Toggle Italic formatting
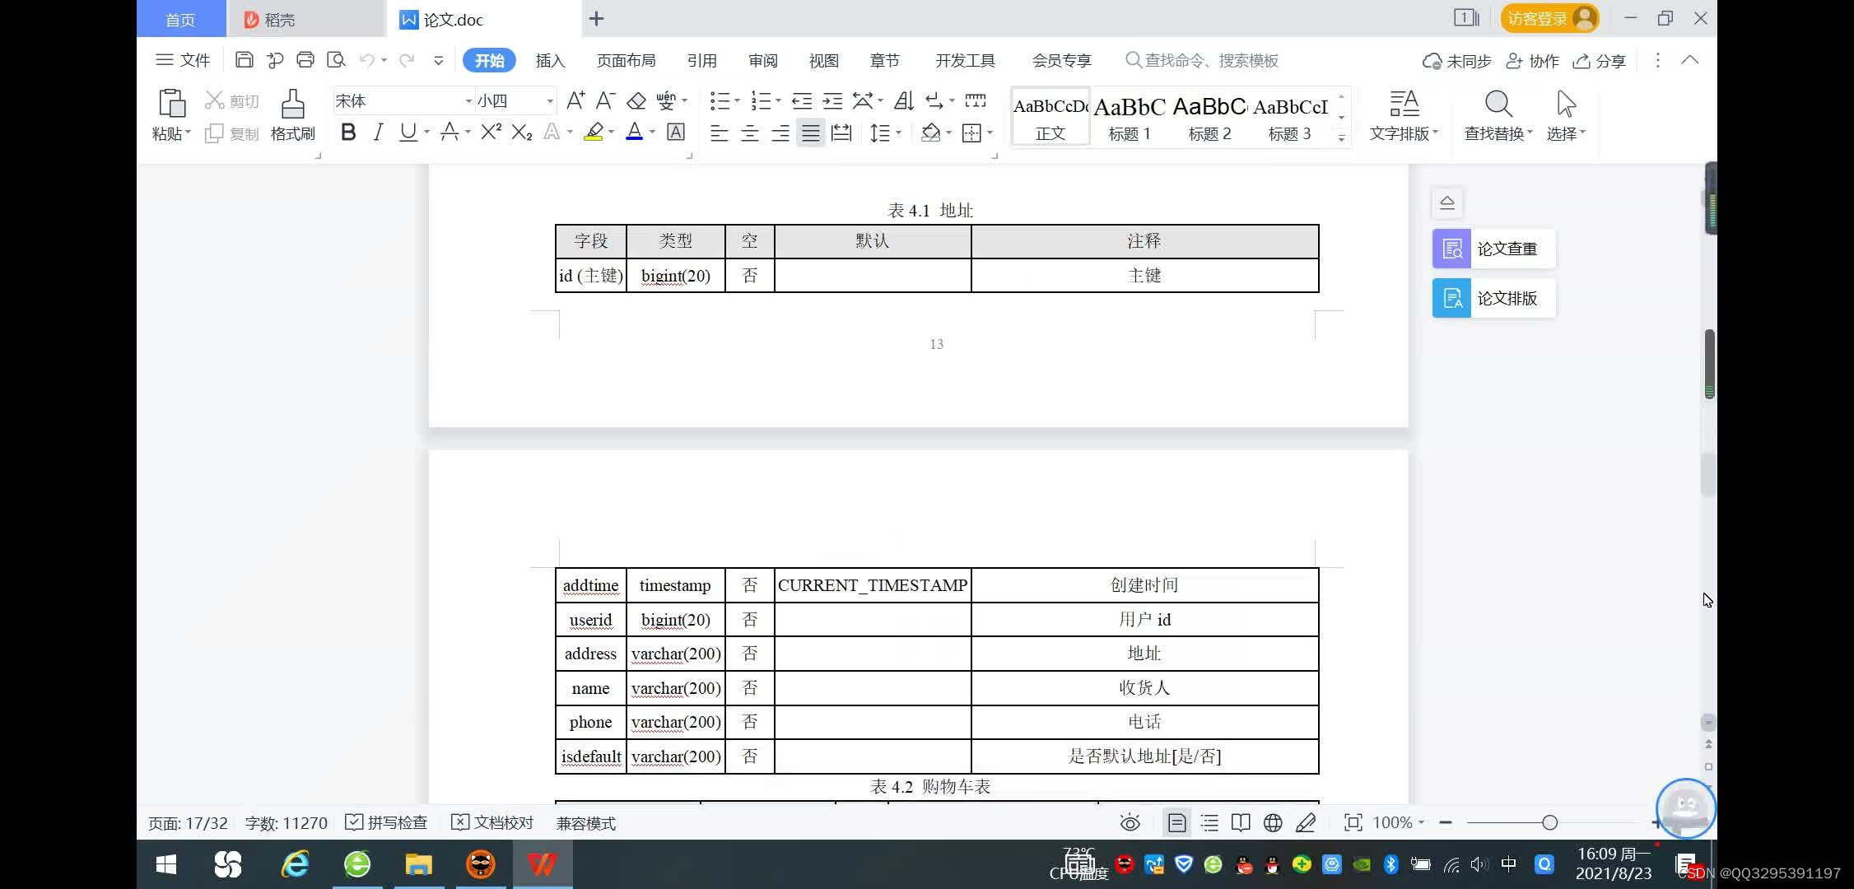This screenshot has height=889, width=1854. [x=378, y=132]
